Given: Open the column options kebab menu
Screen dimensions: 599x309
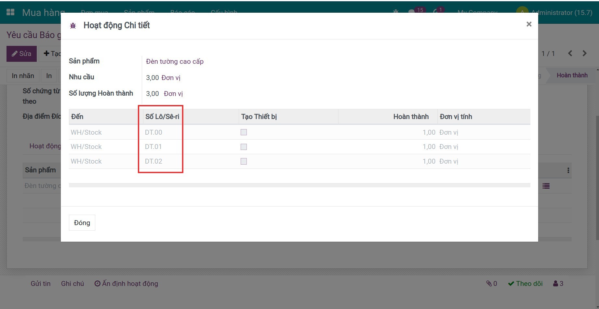Looking at the screenshot, I should pyautogui.click(x=568, y=170).
